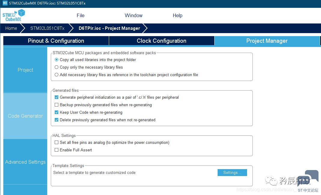The image size is (321, 195).
Task: Click the MX title bar app icon
Action: pyautogui.click(x=5, y=3)
